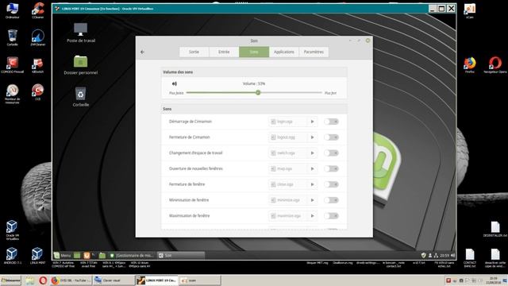Play the Fermeture de fenêtre sound
Screen dimensions: 508x286
[312, 184]
